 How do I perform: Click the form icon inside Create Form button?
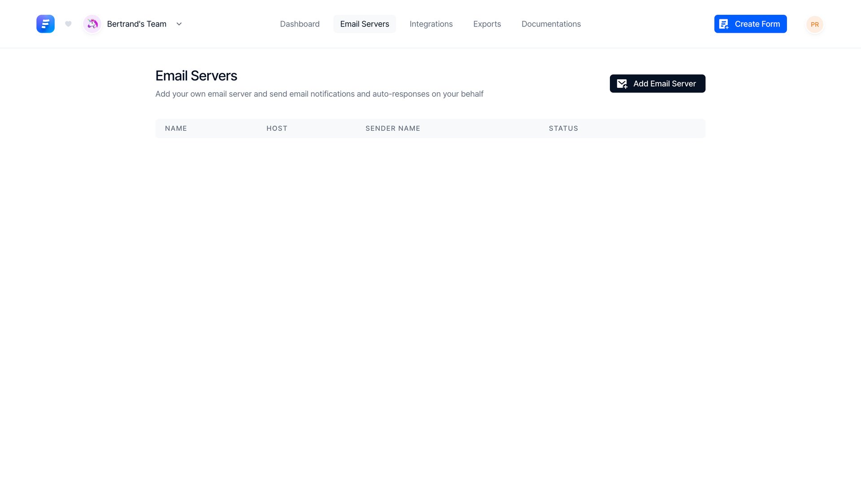[724, 24]
